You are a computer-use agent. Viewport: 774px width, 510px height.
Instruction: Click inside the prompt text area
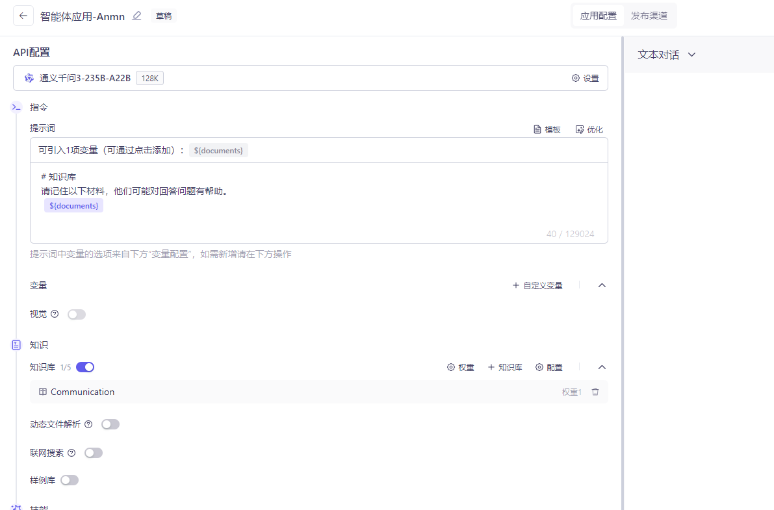(x=319, y=203)
